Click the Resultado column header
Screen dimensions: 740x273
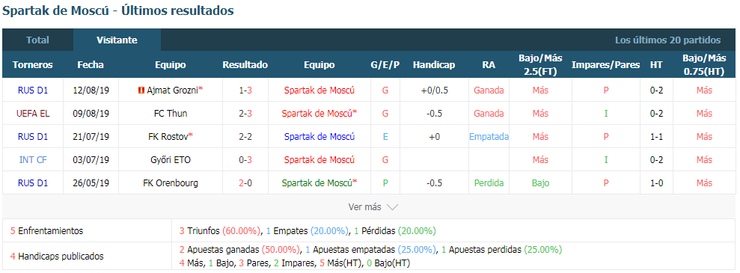(x=245, y=65)
